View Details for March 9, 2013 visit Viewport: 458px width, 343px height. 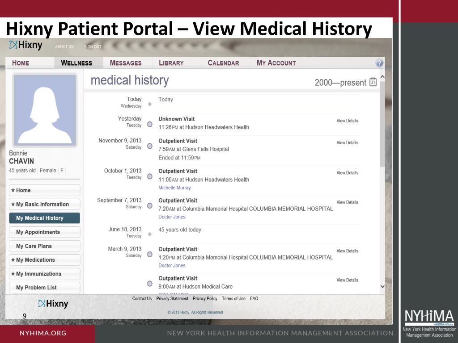coord(347,251)
